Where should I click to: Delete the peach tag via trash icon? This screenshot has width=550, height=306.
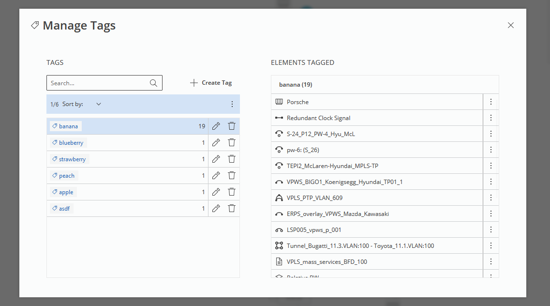[x=232, y=176]
